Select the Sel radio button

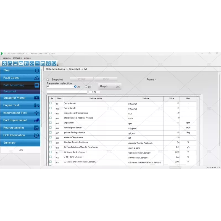(86, 87)
